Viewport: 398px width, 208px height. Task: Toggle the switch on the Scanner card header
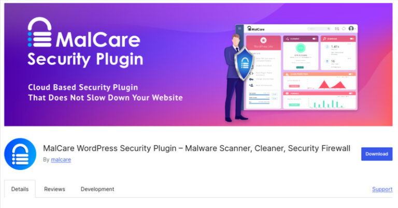click(352, 39)
